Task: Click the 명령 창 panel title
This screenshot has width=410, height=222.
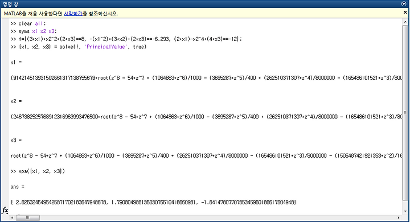Action: (10, 4)
